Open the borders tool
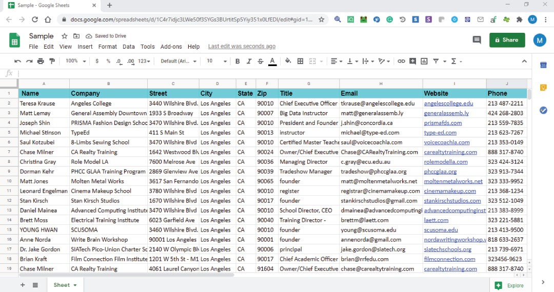 coord(300,61)
